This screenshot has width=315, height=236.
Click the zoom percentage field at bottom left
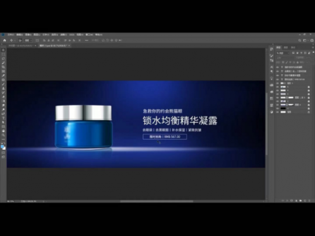tap(11, 201)
